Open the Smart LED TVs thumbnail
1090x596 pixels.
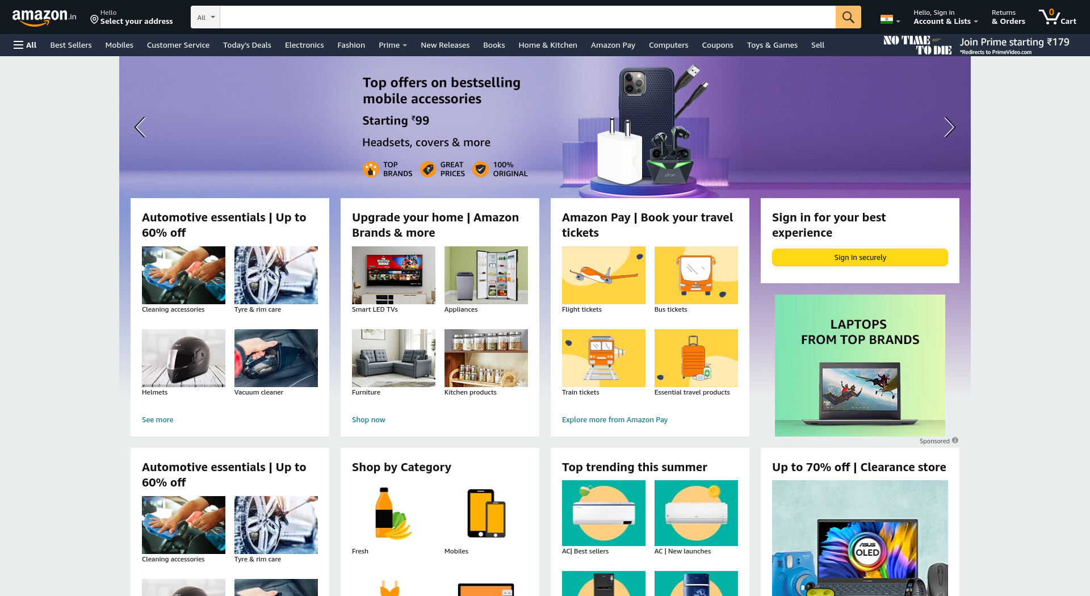pyautogui.click(x=393, y=275)
